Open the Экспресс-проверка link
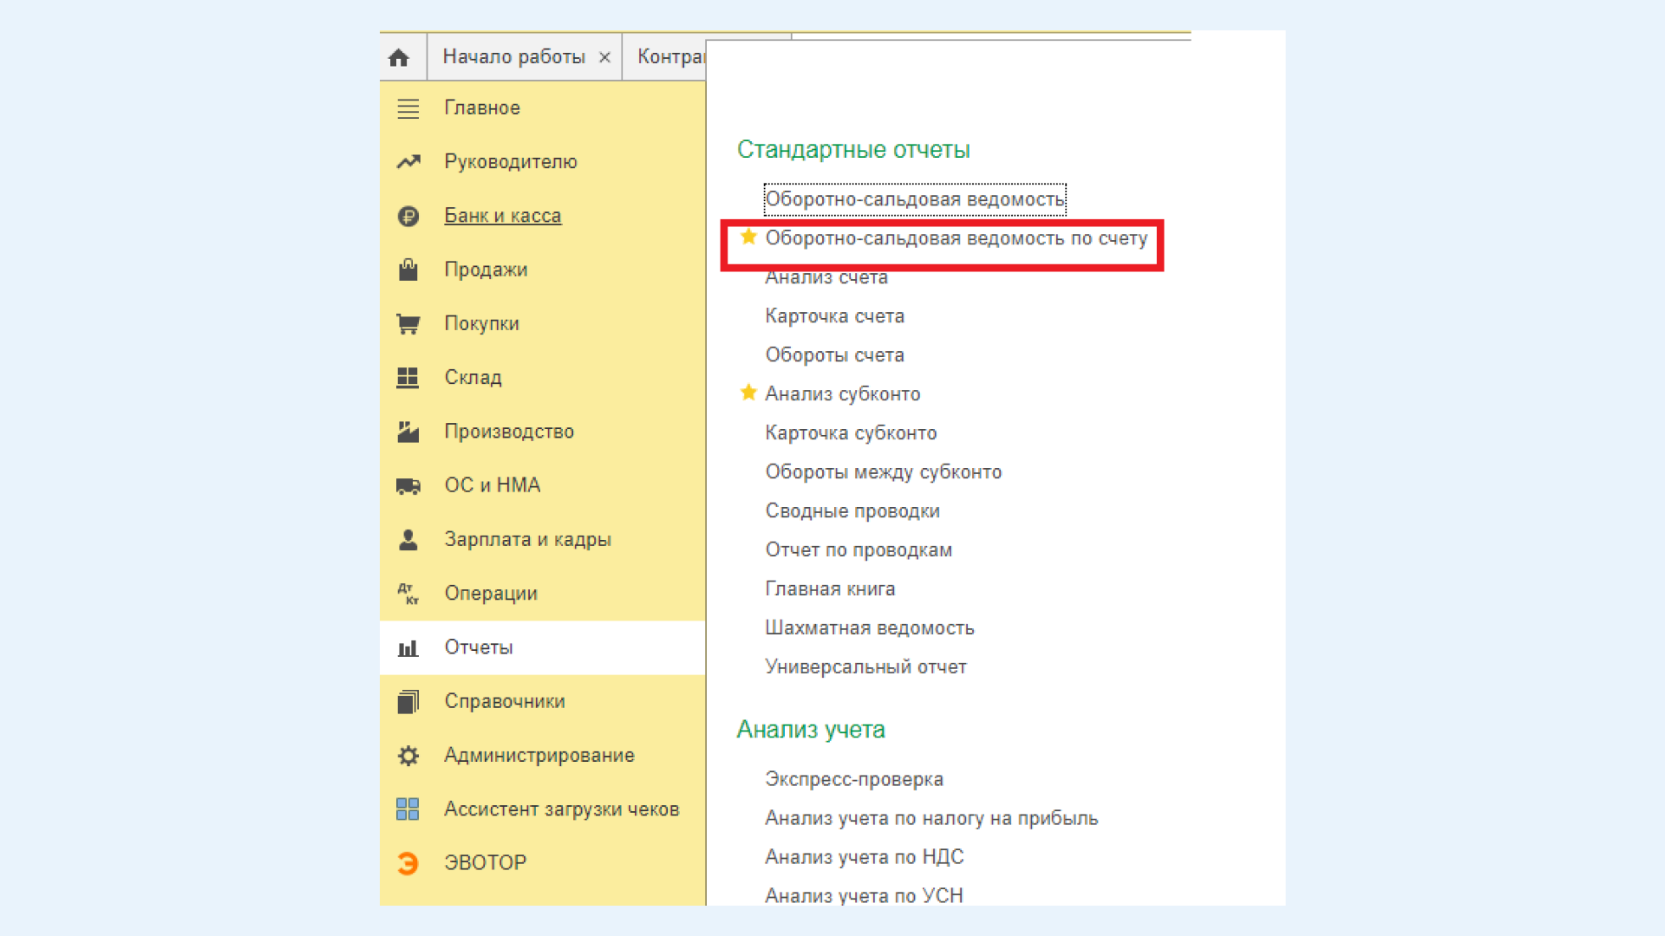 (x=853, y=779)
